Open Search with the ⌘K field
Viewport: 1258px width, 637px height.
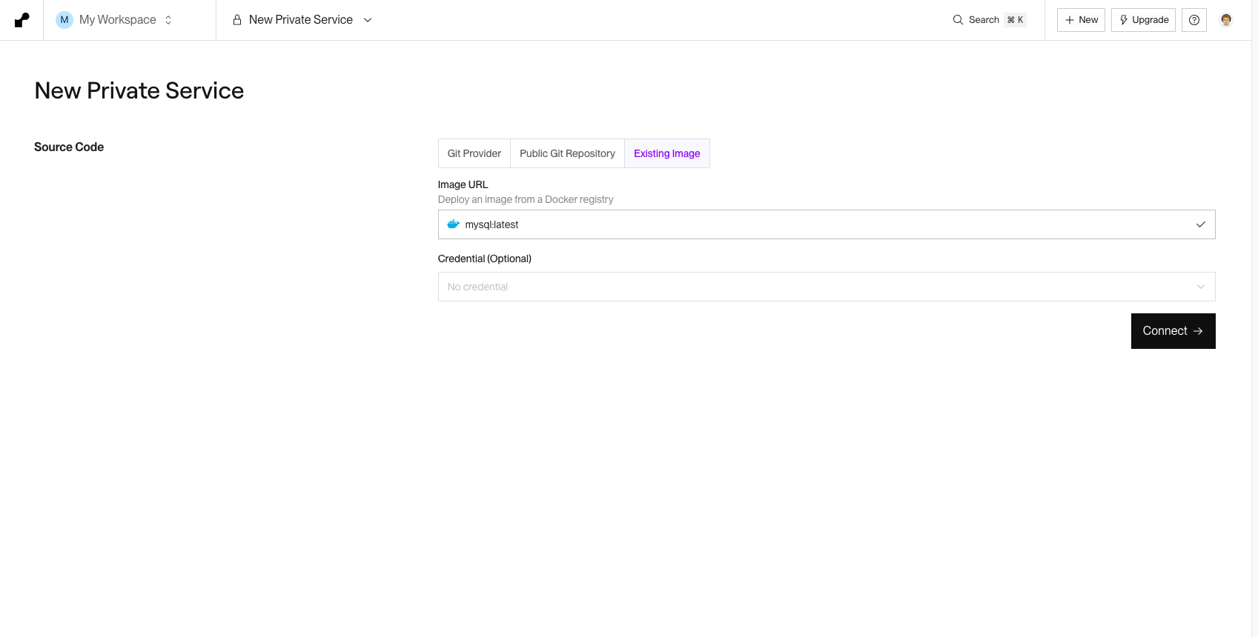click(990, 20)
